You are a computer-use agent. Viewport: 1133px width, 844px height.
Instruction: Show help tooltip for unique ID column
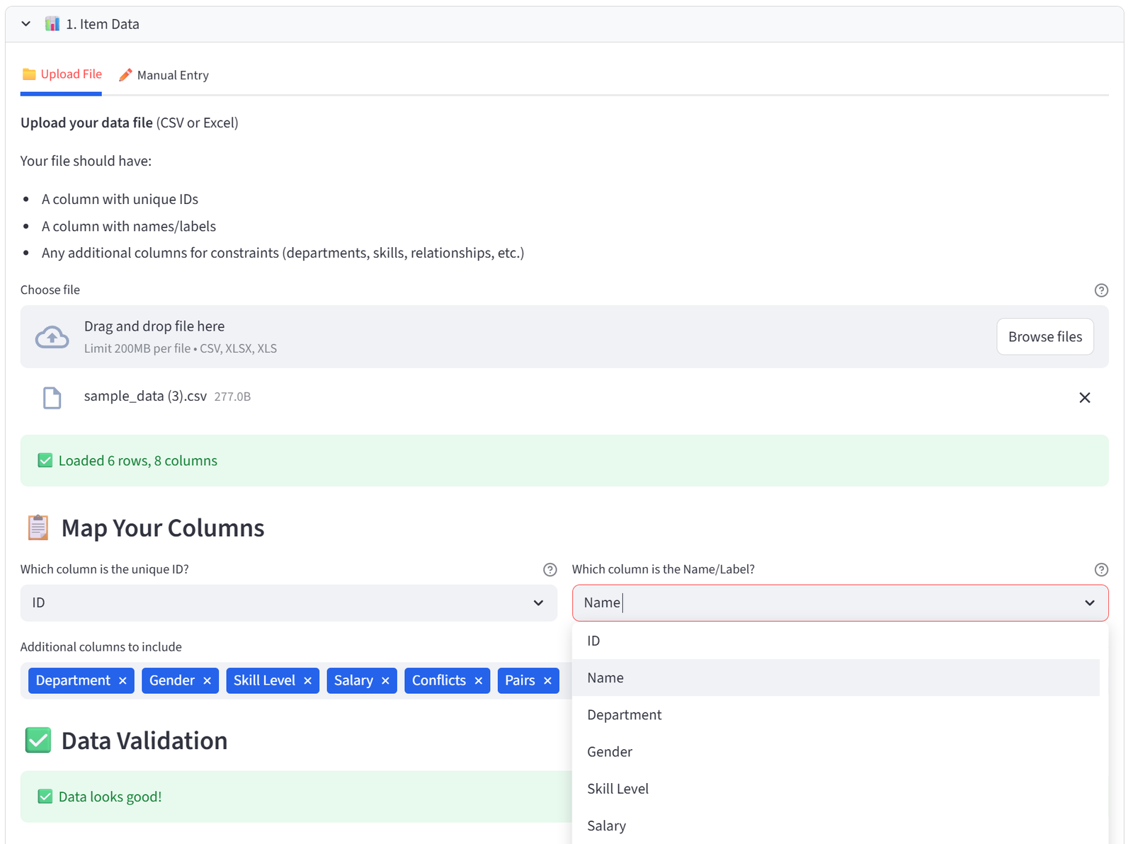(550, 570)
